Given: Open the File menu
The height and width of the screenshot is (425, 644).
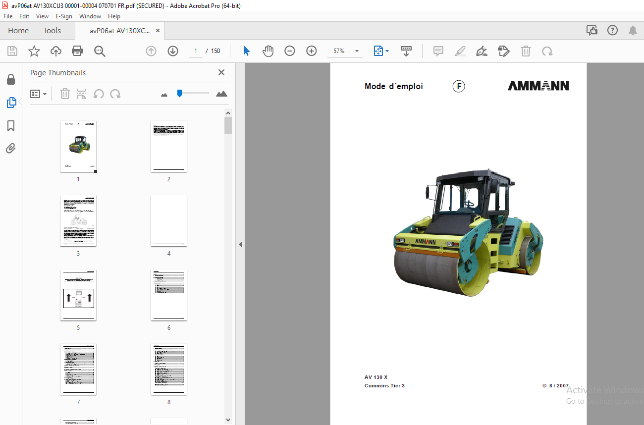Looking at the screenshot, I should coord(8,16).
